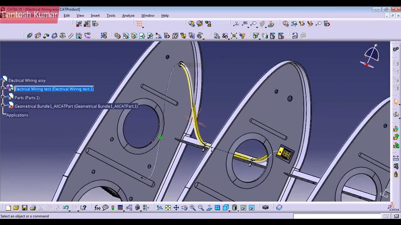Viewport: 401px width, 225px height.
Task: Select the Pan view tool
Action: click(176, 207)
